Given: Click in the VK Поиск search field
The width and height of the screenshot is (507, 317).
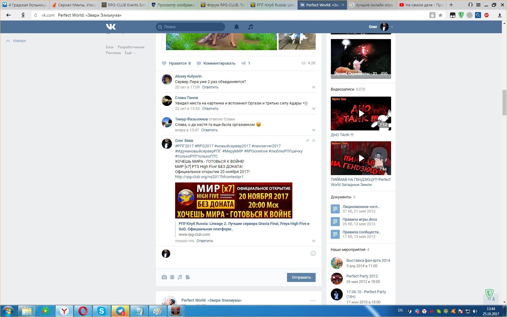Looking at the screenshot, I should [190, 27].
